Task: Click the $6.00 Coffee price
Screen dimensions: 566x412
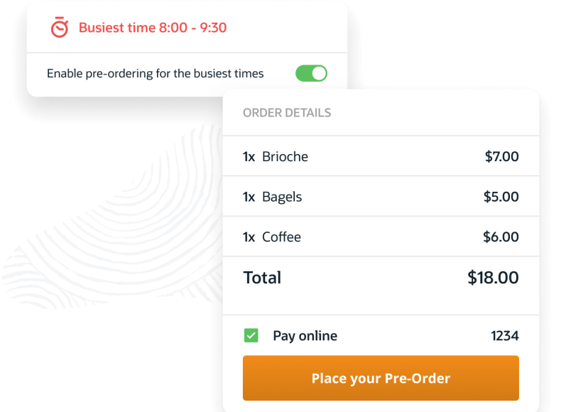Action: click(501, 237)
